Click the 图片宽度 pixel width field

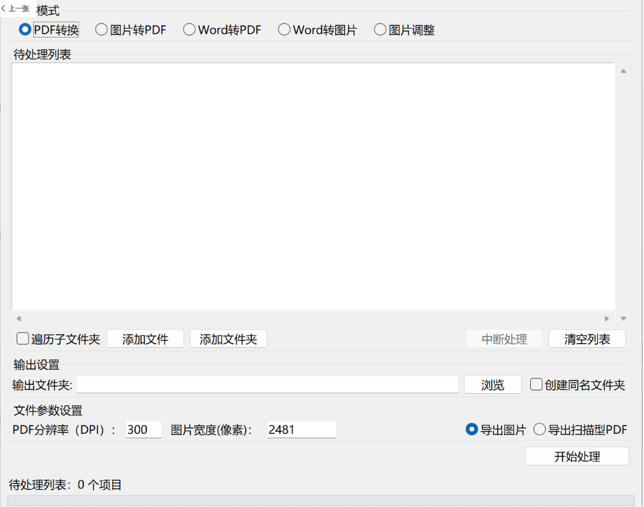300,429
